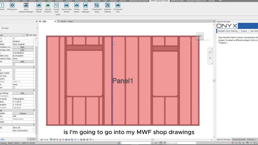Click Show Upload Manager icon

tap(26, 5)
